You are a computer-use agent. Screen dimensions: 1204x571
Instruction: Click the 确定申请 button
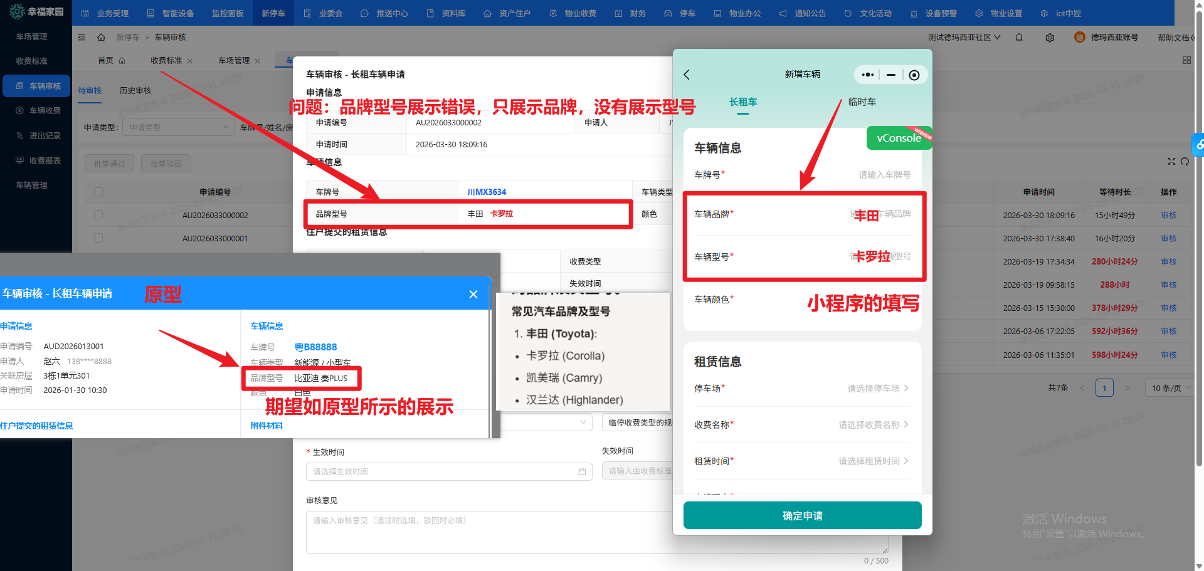(802, 516)
